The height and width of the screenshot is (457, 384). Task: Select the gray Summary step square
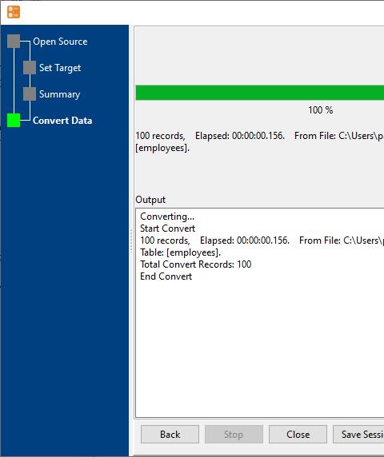pos(30,93)
